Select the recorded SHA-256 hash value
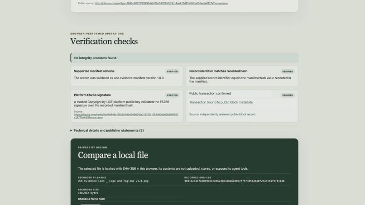This screenshot has height=205, width=365. (235, 181)
